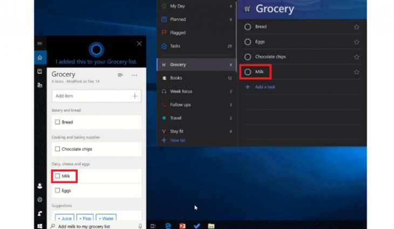Click the To-Do sidebar scrollbar

click(x=236, y=38)
